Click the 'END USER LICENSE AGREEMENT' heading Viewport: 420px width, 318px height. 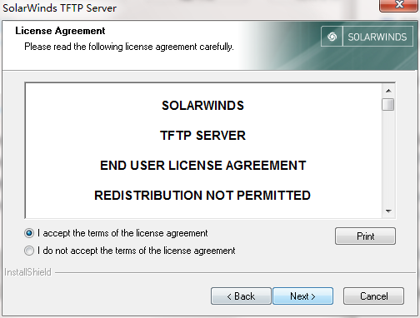coord(203,166)
